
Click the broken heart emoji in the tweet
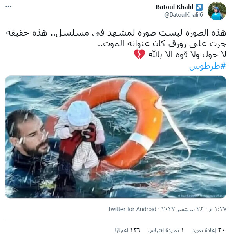click(x=139, y=54)
